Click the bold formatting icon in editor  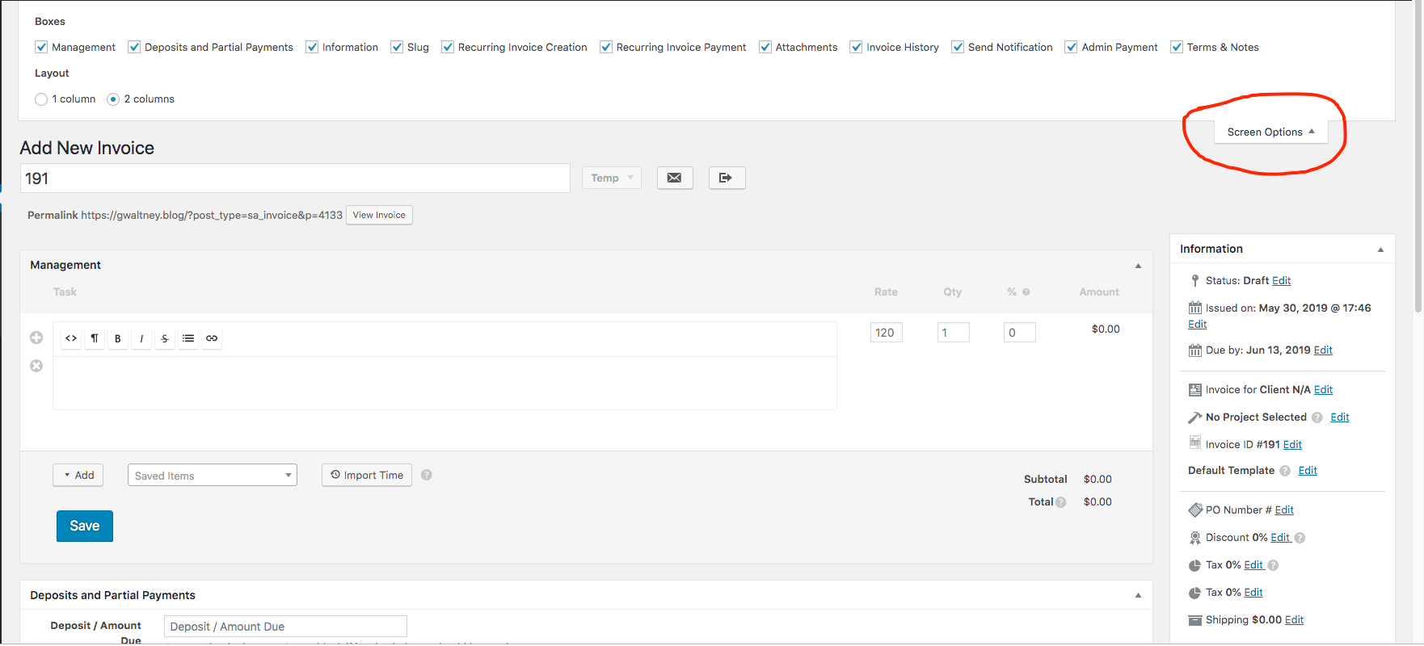[118, 338]
